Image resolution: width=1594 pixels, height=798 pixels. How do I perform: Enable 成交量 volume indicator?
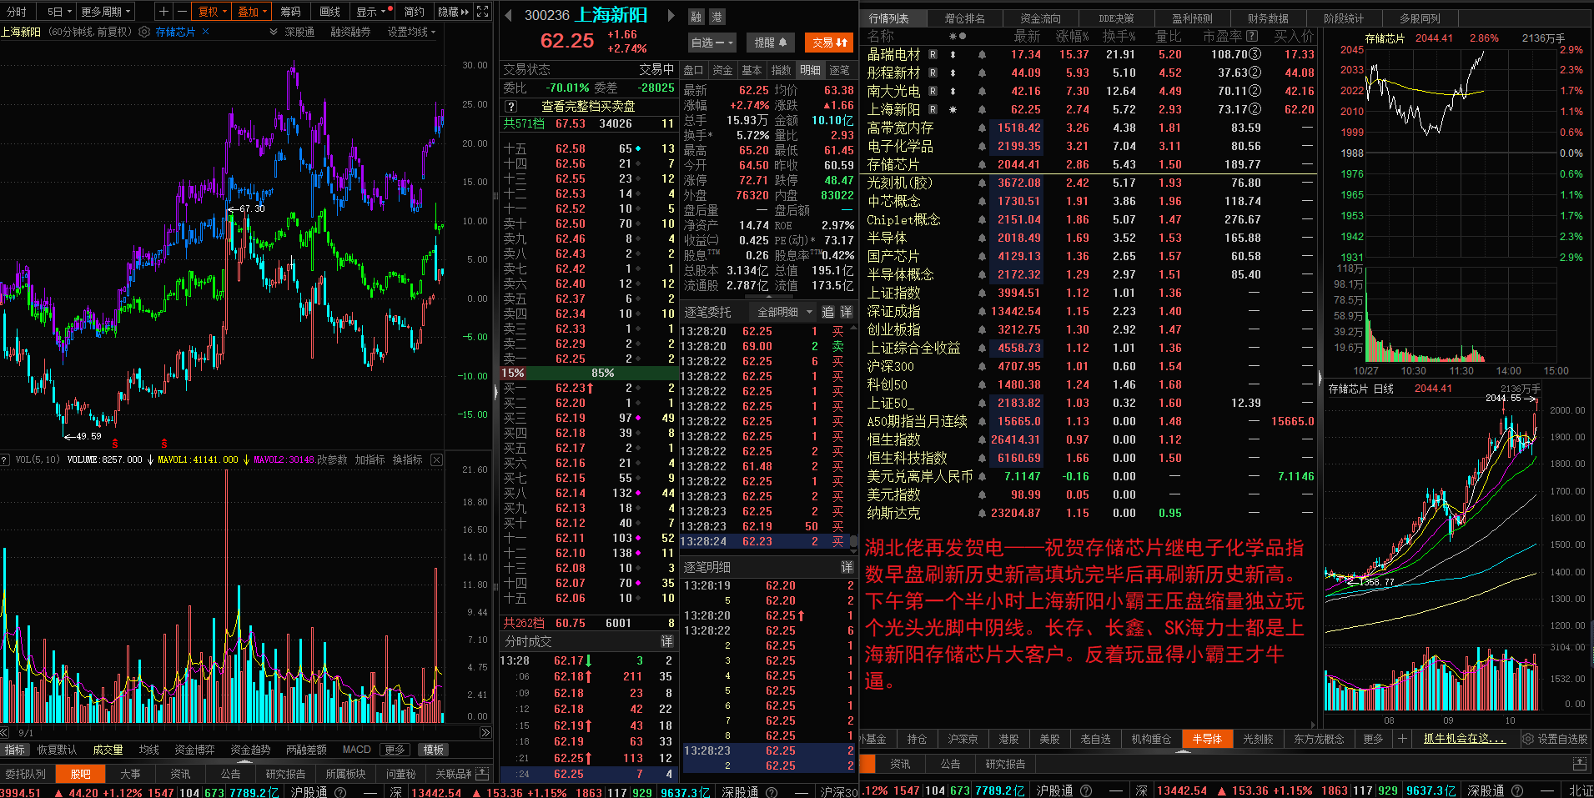tap(108, 750)
